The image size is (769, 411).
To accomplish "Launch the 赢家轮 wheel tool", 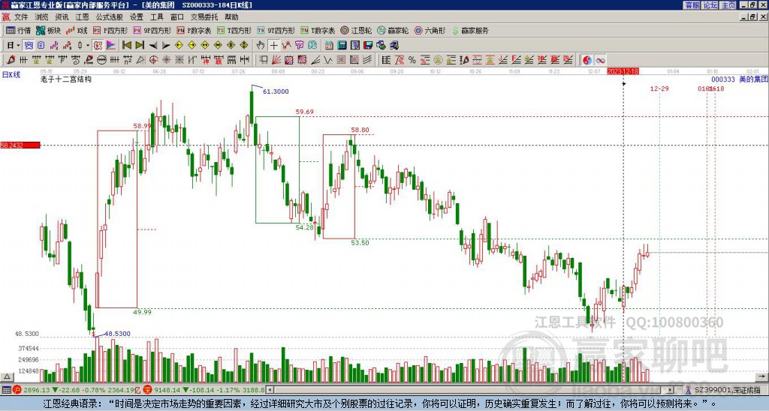I will pyautogui.click(x=393, y=30).
